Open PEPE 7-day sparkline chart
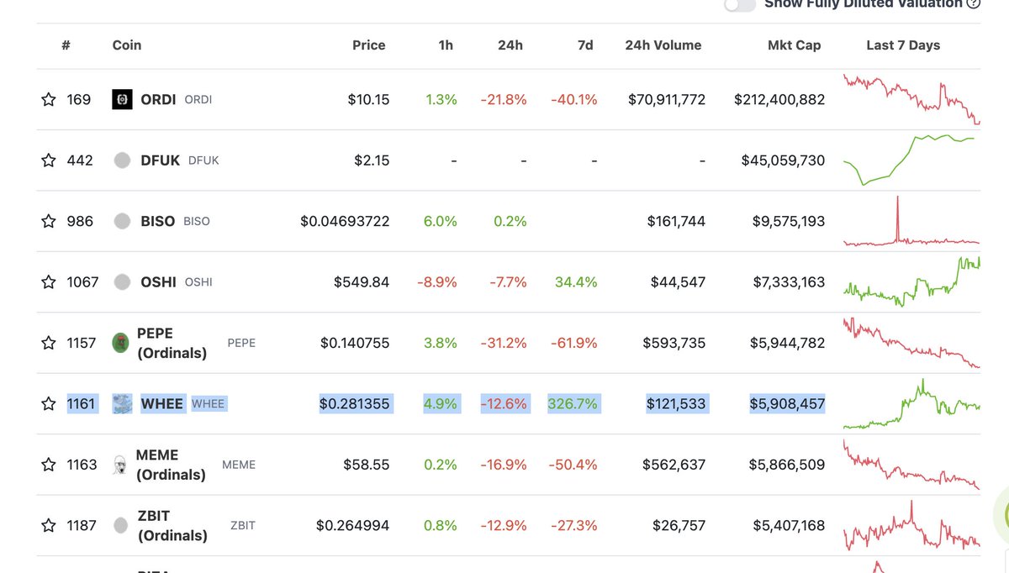1009x573 pixels. coord(911,343)
